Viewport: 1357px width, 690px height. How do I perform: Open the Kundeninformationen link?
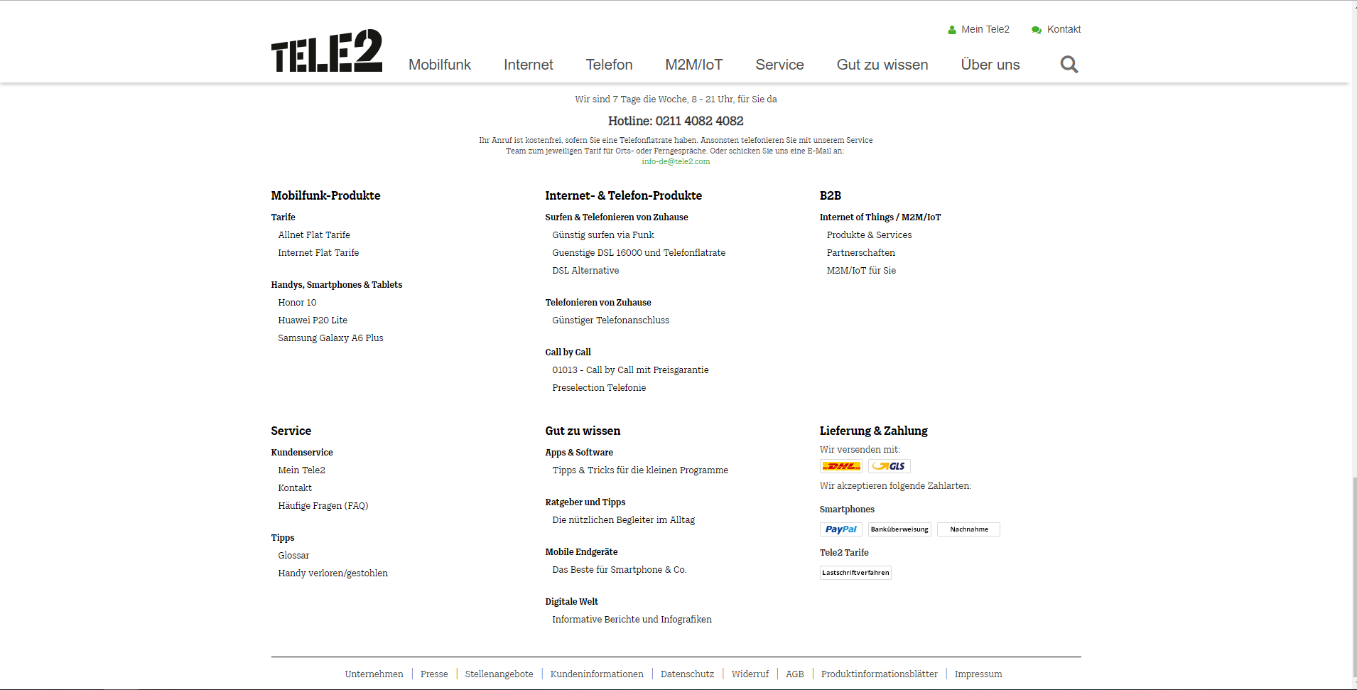point(597,674)
